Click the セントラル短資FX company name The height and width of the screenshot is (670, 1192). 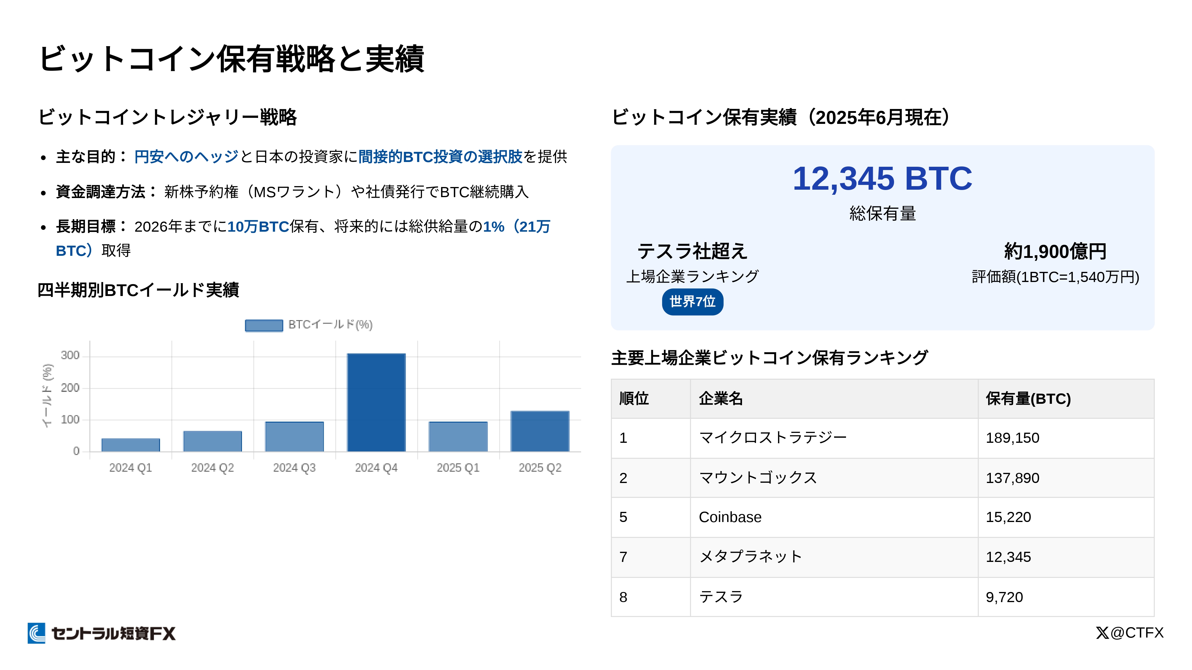(x=113, y=633)
